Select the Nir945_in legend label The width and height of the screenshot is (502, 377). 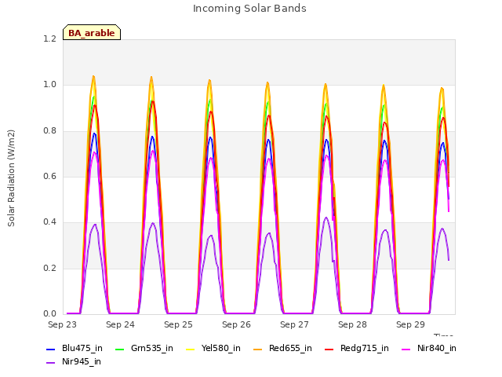click(x=82, y=362)
